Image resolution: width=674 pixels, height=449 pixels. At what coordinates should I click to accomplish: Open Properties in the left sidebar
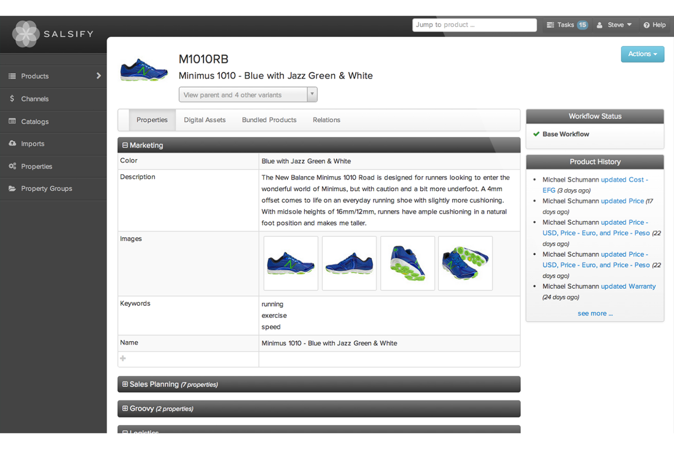tap(53, 166)
